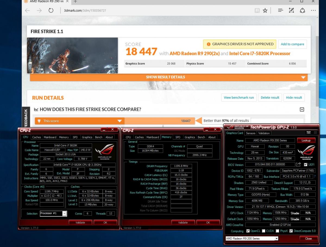Open the FEEDBACK side tab
The image size is (326, 247).
(x=26, y=117)
